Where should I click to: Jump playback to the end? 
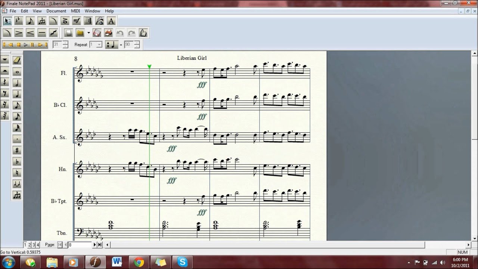coord(46,44)
